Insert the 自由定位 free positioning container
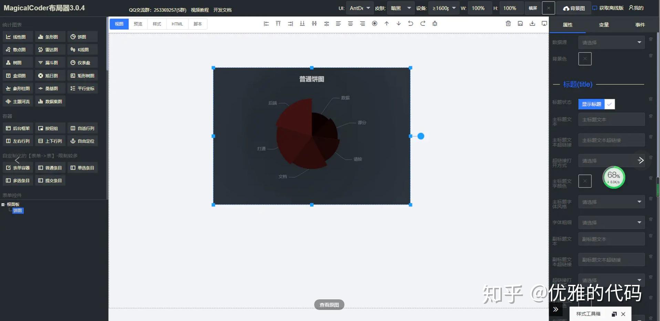660x321 pixels. tap(82, 141)
